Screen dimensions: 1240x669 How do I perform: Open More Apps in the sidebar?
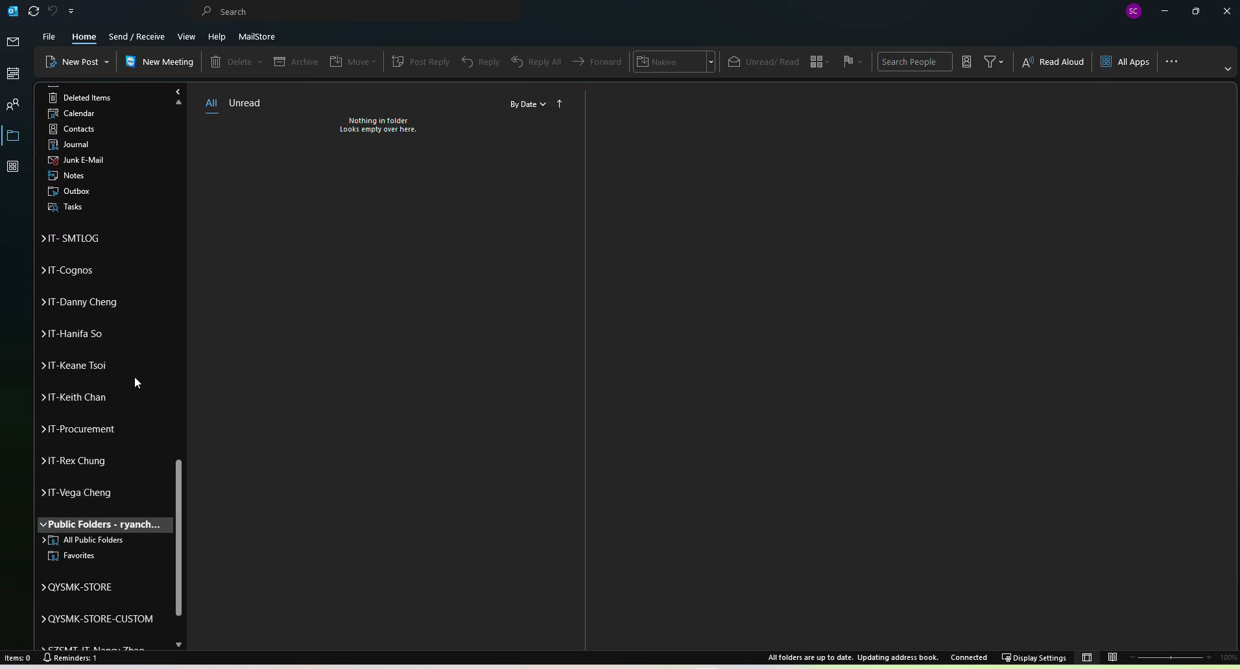pyautogui.click(x=13, y=167)
